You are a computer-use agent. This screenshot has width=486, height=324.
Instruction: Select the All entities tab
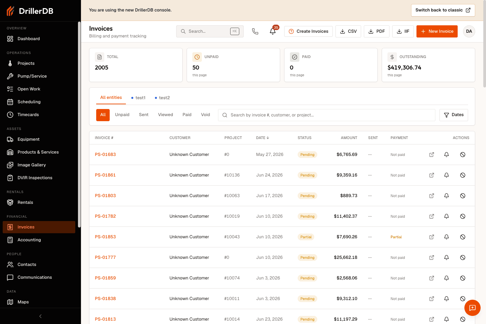111,98
